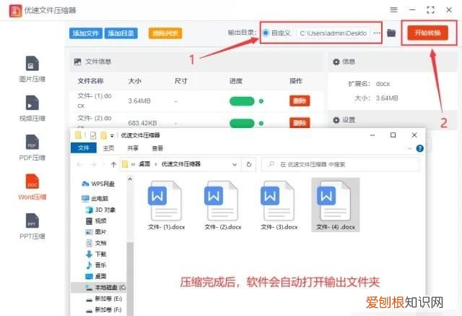The height and width of the screenshot is (316, 462).
Task: Open 文档 folder in navigation pane
Action: pyautogui.click(x=96, y=243)
